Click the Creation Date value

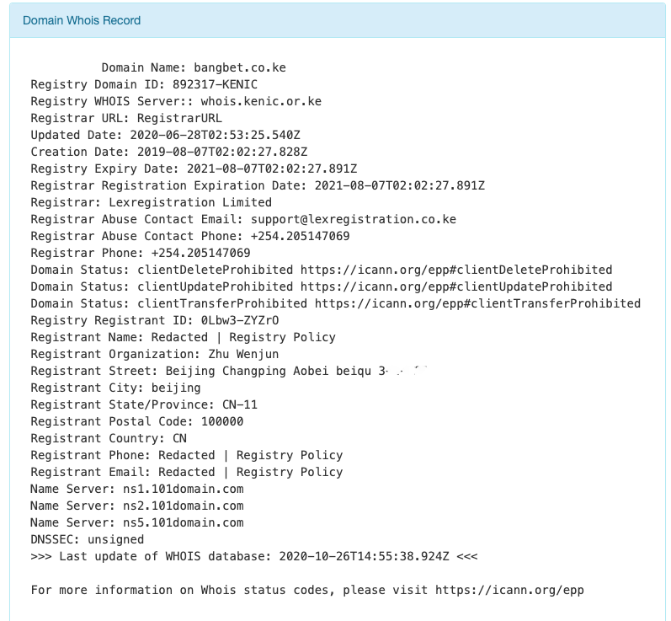[x=222, y=152]
